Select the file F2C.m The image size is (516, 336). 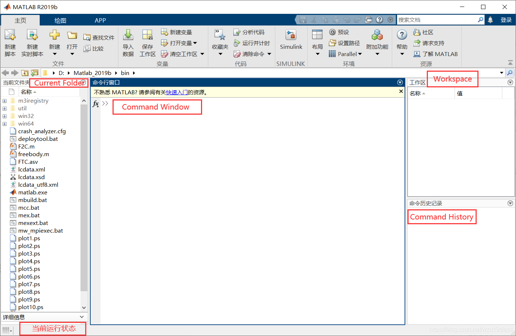tap(26, 147)
